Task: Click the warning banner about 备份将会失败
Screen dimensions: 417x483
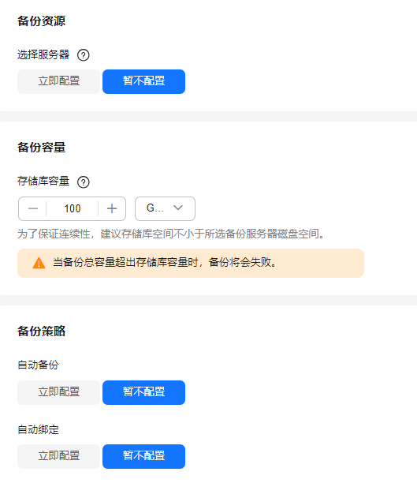Action: (191, 263)
